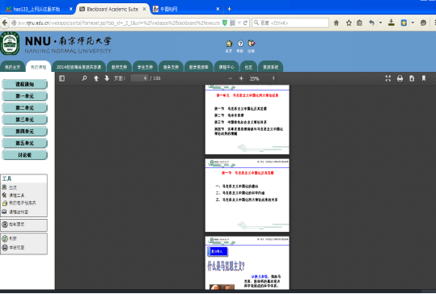Print the PDF document

pos(400,78)
